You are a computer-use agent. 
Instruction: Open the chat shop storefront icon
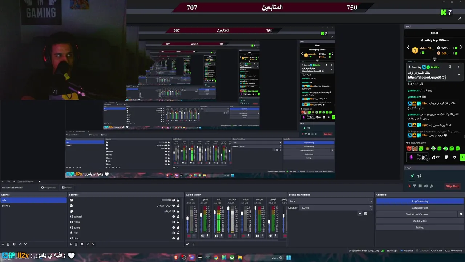pos(446,157)
